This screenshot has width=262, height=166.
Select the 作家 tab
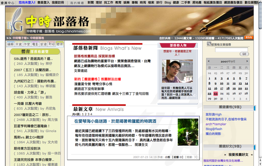(27, 44)
